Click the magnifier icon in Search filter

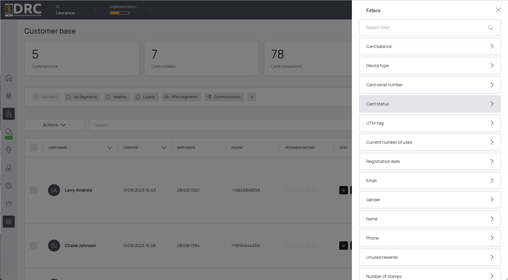[491, 28]
